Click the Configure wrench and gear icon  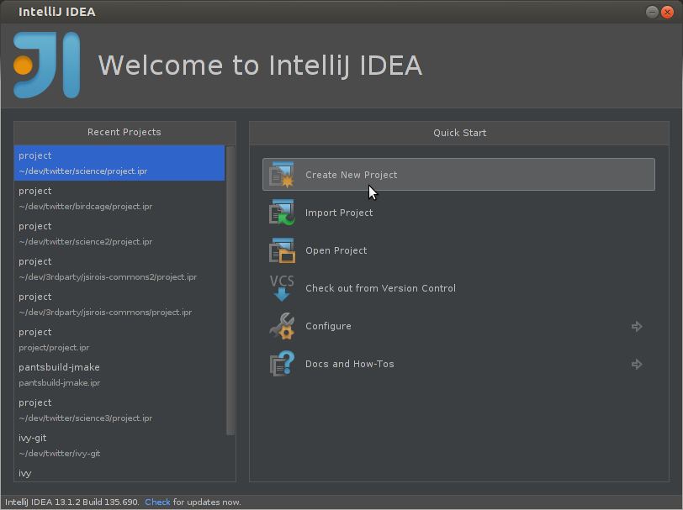[x=282, y=326]
